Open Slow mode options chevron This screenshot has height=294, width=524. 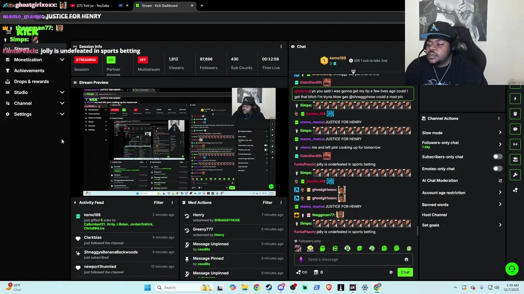[x=500, y=133]
